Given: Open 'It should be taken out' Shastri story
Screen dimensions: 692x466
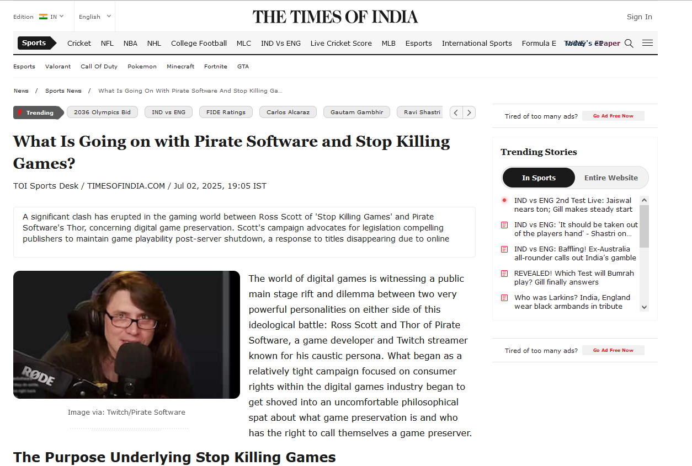Looking at the screenshot, I should pyautogui.click(x=576, y=229).
